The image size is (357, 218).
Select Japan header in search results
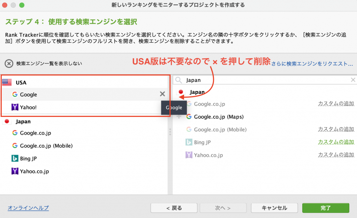coord(265,92)
